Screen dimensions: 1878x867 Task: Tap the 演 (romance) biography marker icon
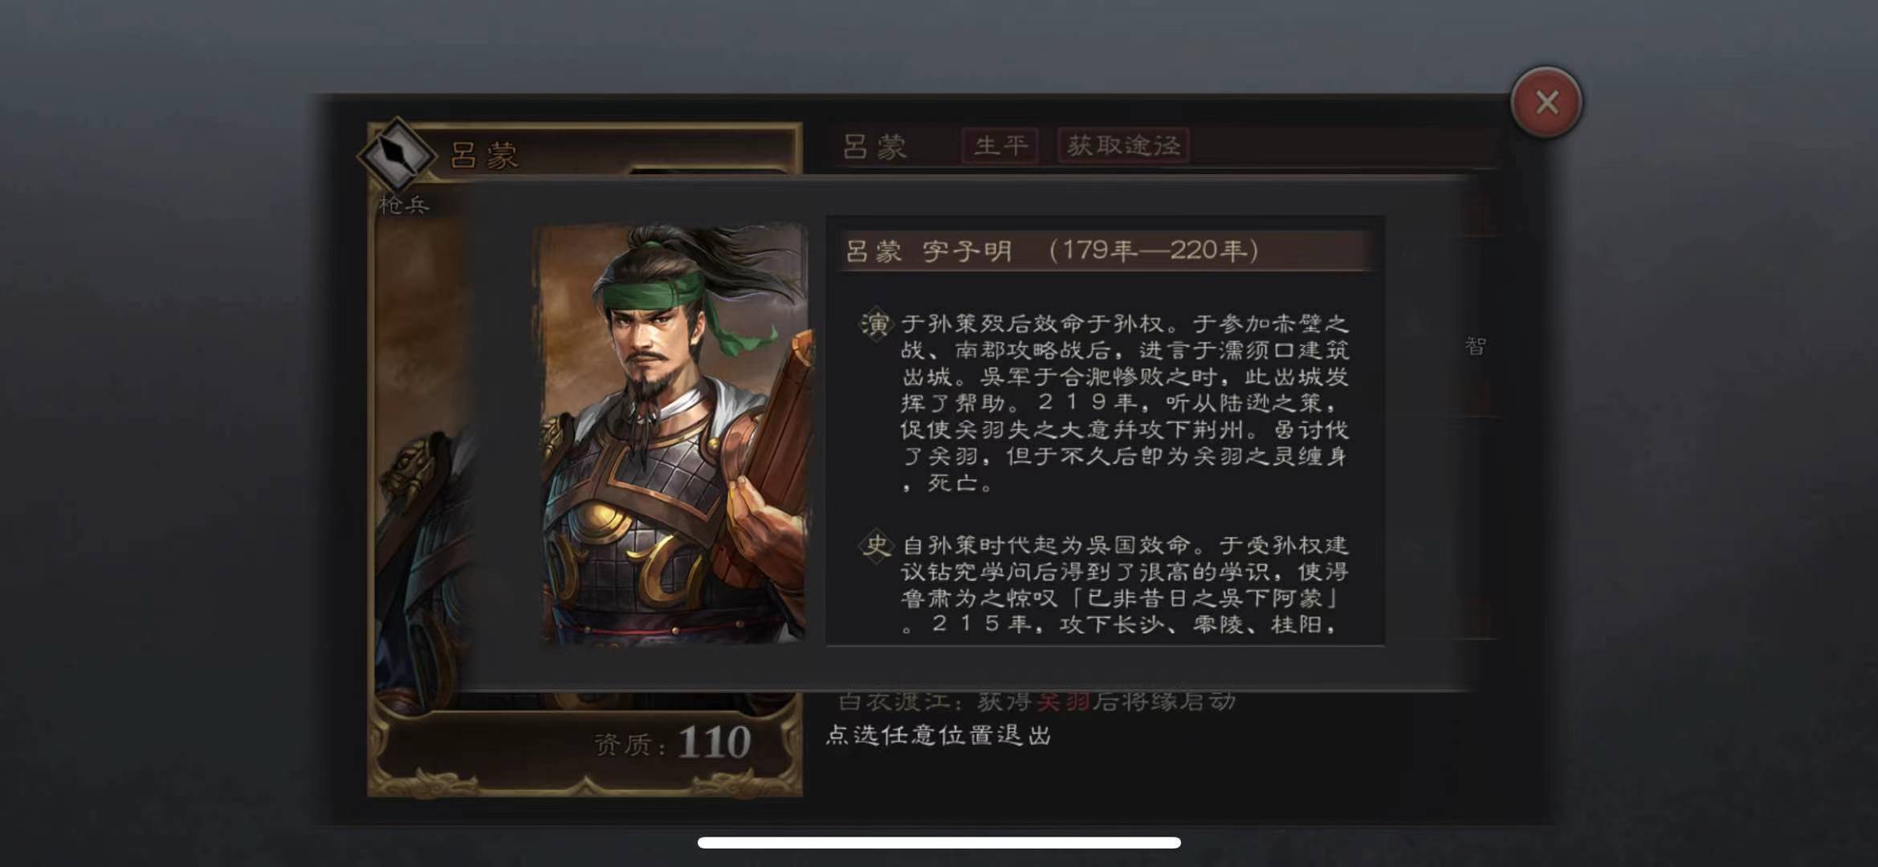coord(875,324)
